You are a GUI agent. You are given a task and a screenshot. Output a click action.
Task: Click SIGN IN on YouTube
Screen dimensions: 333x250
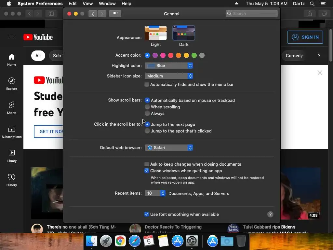click(x=305, y=37)
